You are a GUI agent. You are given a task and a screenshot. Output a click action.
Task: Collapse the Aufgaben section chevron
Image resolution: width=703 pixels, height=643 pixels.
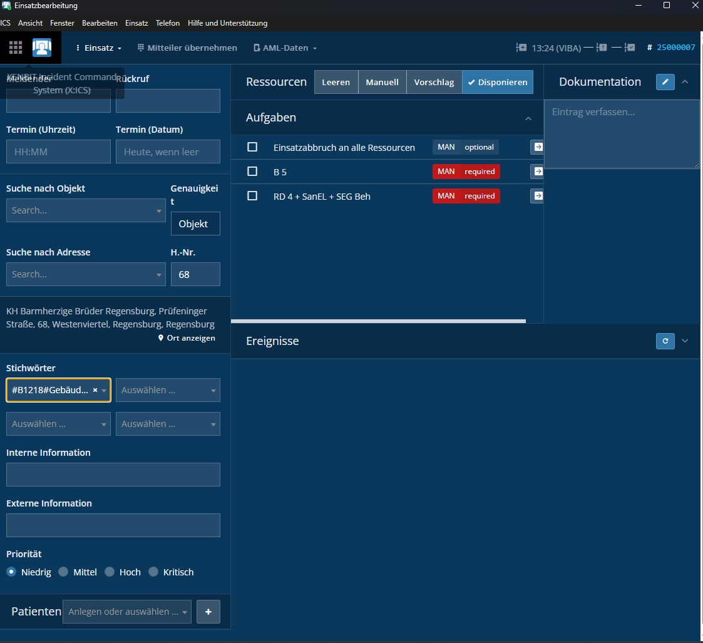coord(528,118)
